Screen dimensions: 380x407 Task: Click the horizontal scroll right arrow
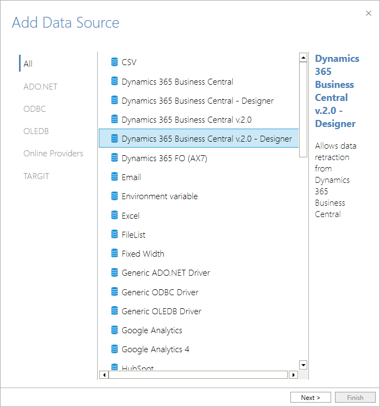point(294,375)
